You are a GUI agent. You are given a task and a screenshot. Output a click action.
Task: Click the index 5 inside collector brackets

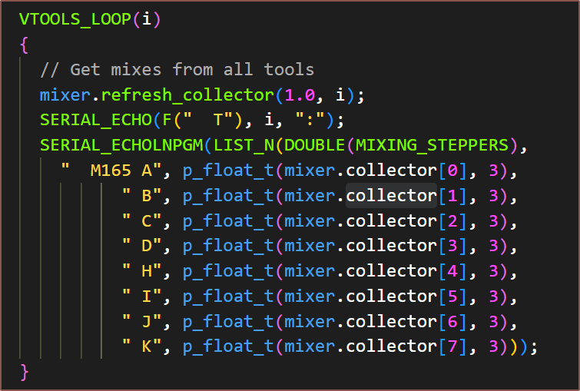(452, 297)
